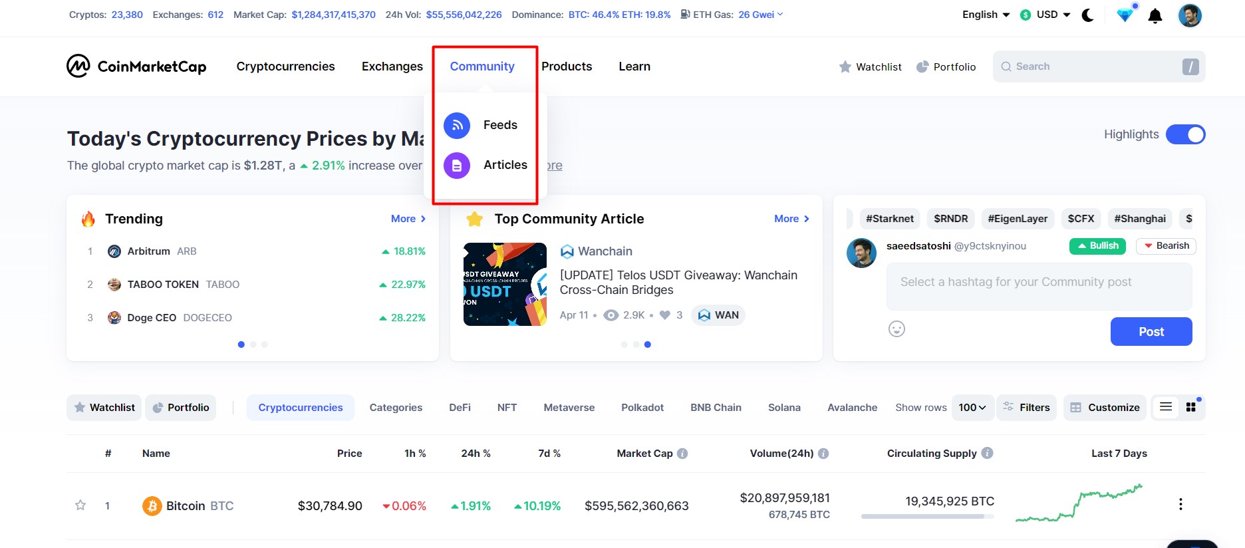
Task: Click the ETH Gas pump icon
Action: click(685, 15)
